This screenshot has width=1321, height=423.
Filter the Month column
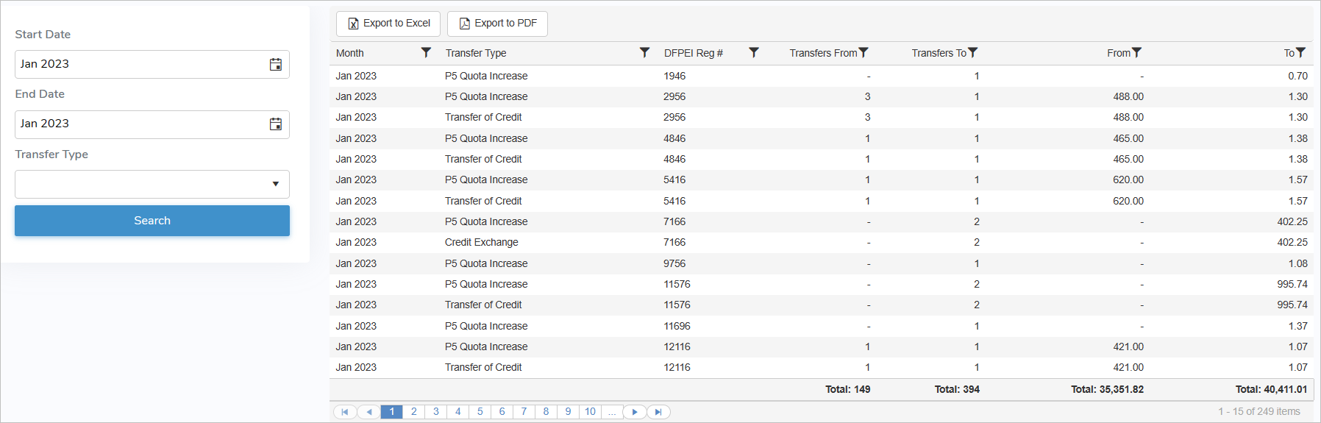click(426, 53)
